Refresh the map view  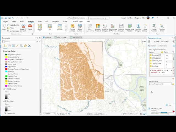coord(144,114)
